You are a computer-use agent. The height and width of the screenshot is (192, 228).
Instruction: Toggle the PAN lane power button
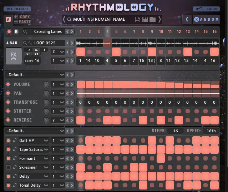click(8, 93)
